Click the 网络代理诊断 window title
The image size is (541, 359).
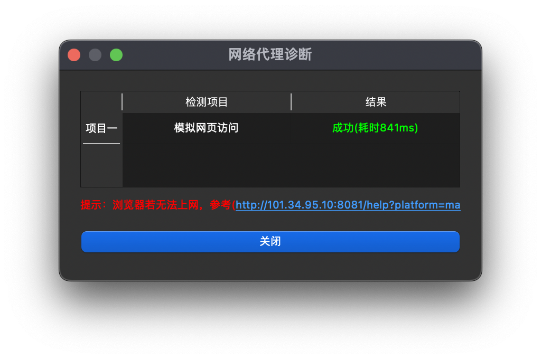[270, 54]
